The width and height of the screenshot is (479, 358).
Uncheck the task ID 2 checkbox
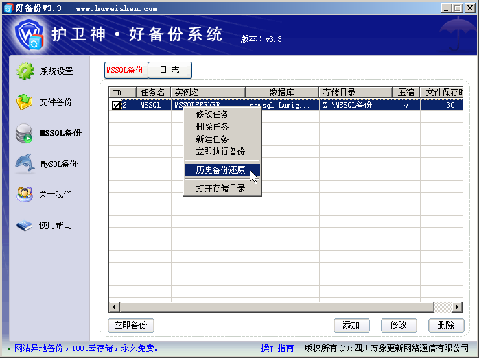116,105
